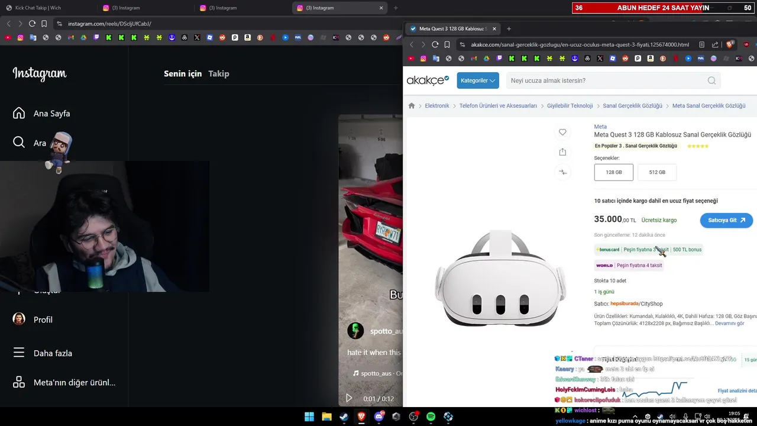Go back in the Instagram browser window

[8, 24]
